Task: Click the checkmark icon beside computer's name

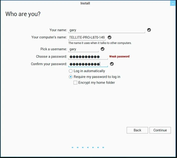Action: coord(109,37)
